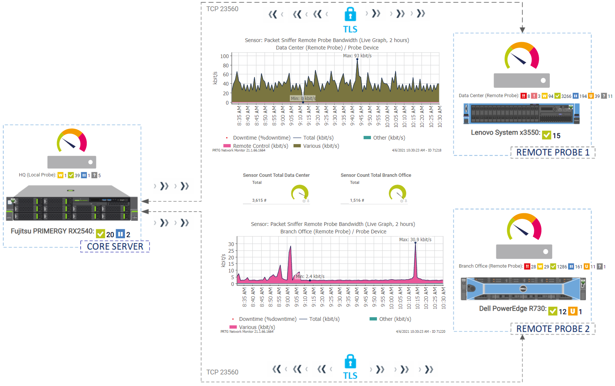Open the Fujitsu PRIMERGY RX2540 server image
615x386 pixels.
click(x=72, y=204)
